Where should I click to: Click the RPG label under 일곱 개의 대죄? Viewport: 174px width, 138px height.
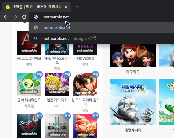[57, 106]
